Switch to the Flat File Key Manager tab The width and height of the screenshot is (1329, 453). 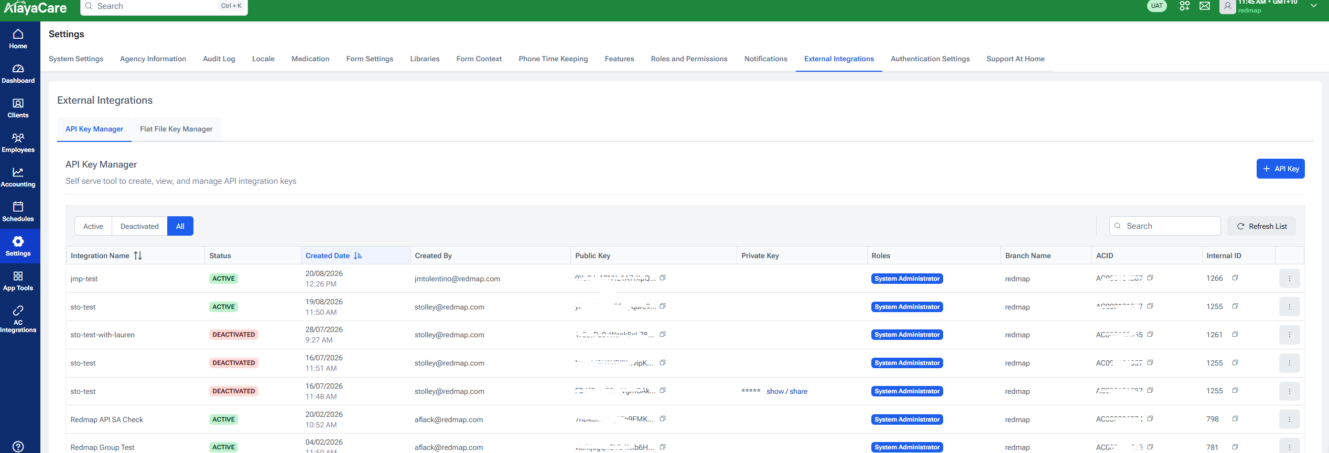pyautogui.click(x=176, y=129)
